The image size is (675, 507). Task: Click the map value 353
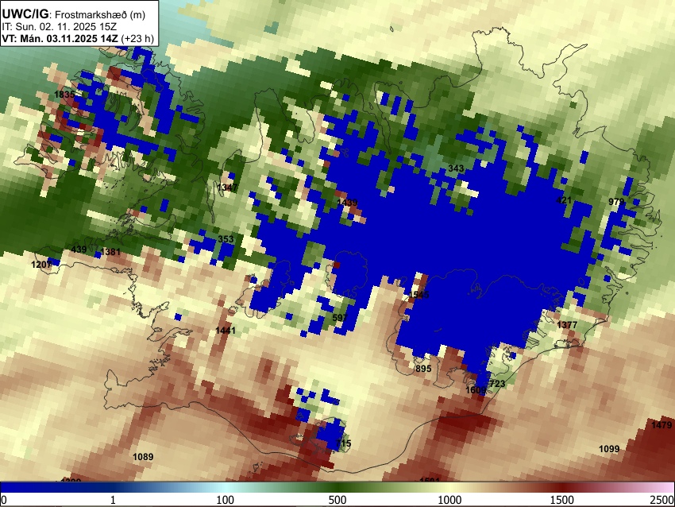(x=226, y=239)
